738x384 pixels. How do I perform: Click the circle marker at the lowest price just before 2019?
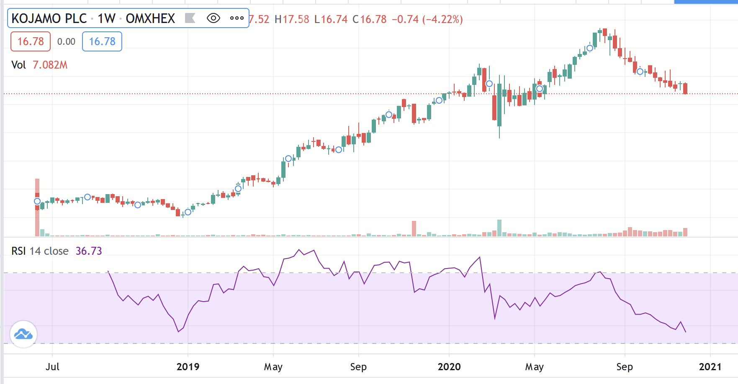tap(188, 212)
